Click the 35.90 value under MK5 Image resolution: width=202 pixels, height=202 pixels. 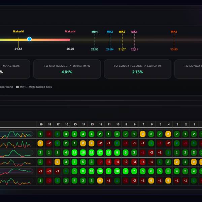pyautogui.click(x=174, y=49)
